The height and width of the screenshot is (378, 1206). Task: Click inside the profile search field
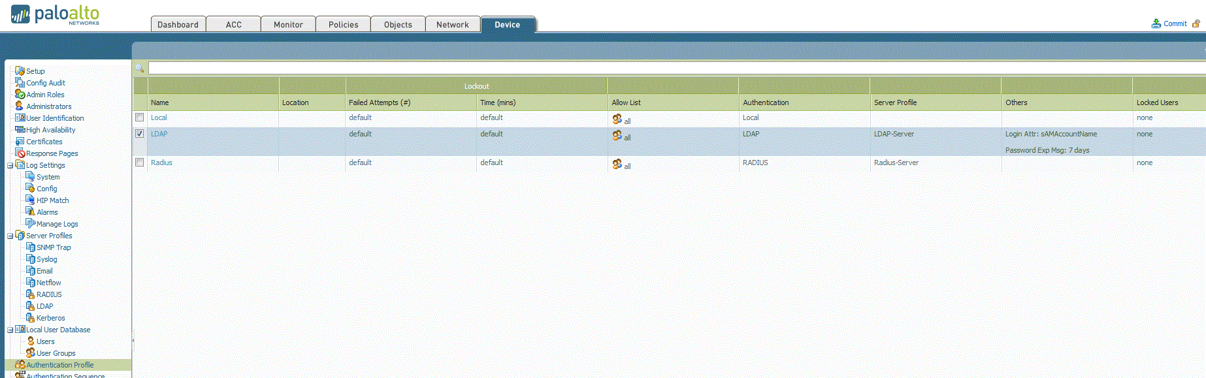[x=677, y=68]
